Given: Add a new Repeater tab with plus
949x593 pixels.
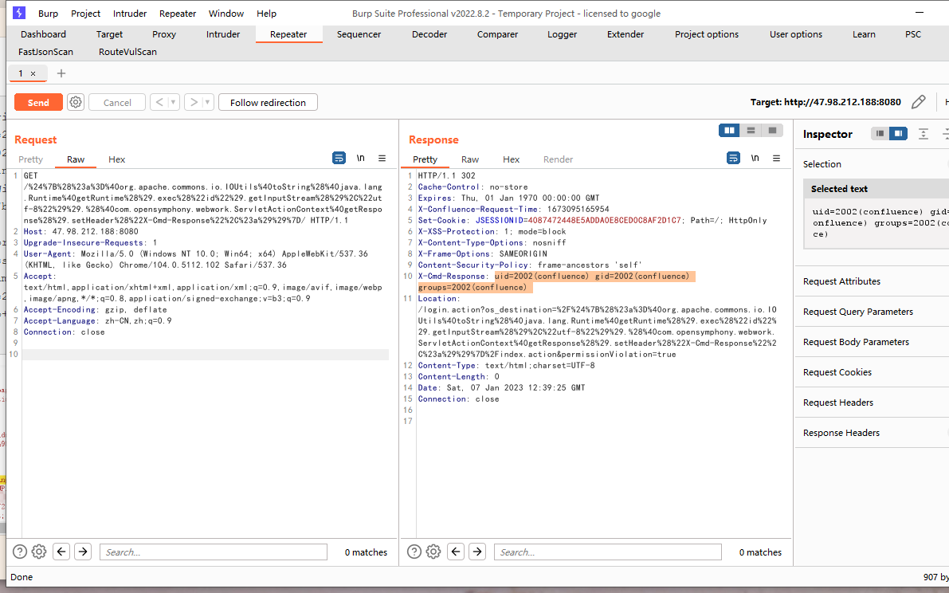Looking at the screenshot, I should pyautogui.click(x=61, y=73).
